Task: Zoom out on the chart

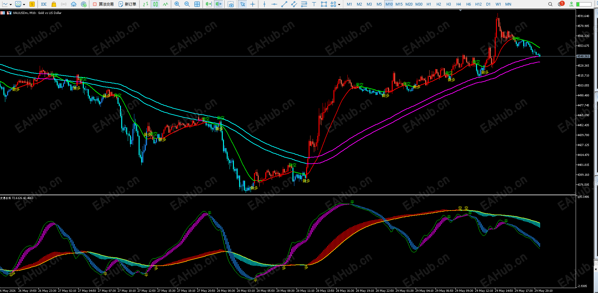Action: [187, 4]
